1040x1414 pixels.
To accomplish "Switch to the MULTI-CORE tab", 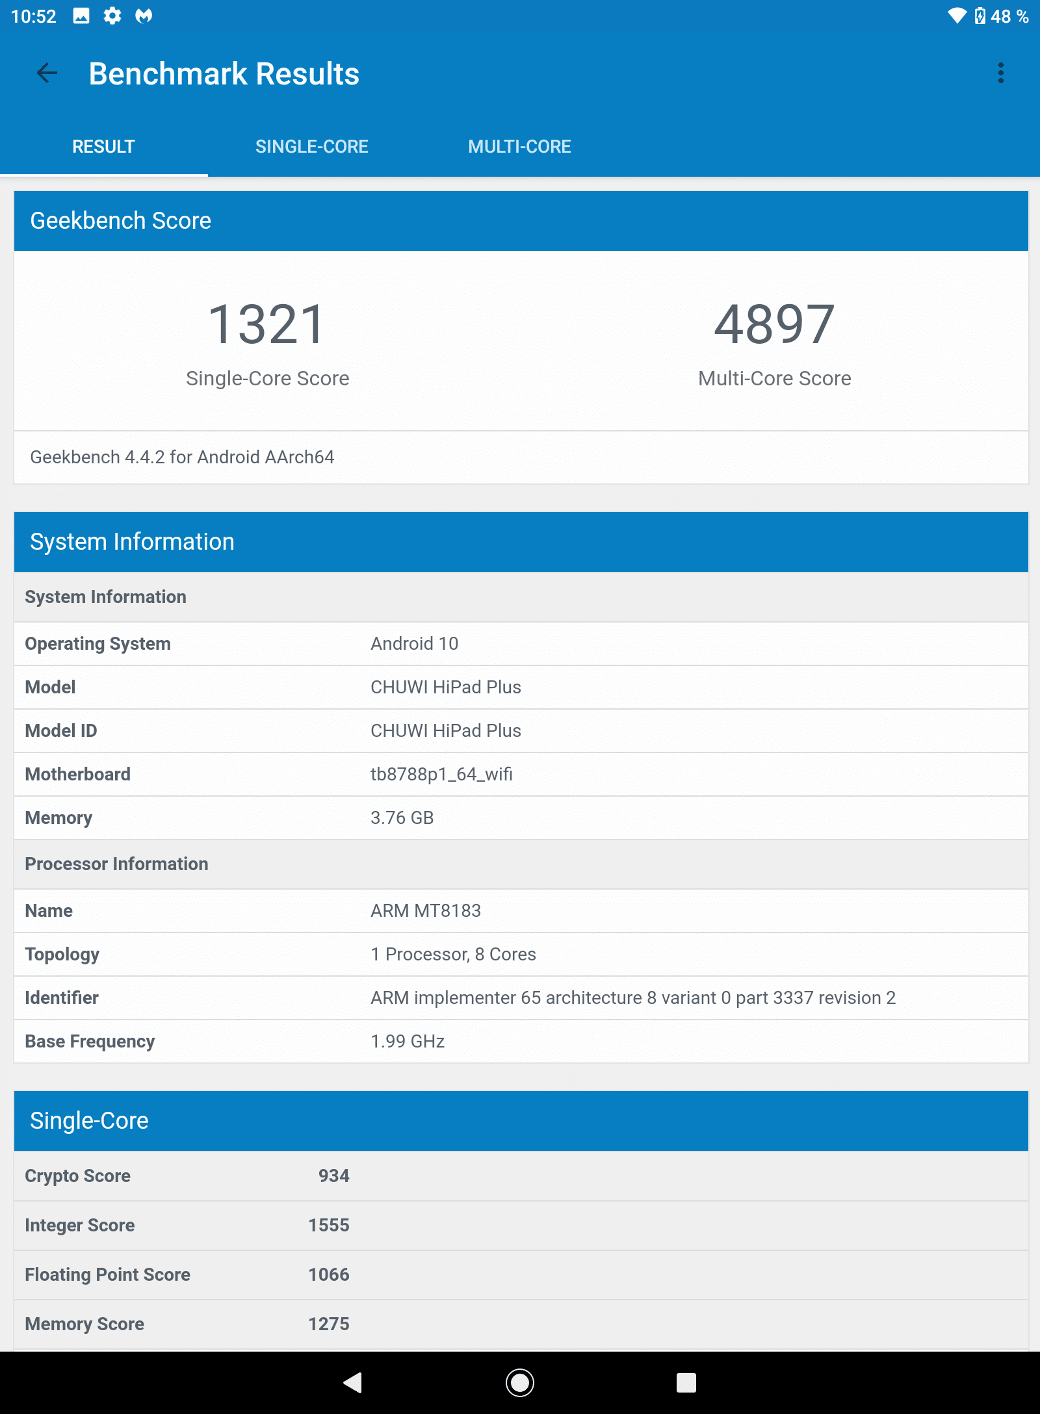I will pos(520,147).
